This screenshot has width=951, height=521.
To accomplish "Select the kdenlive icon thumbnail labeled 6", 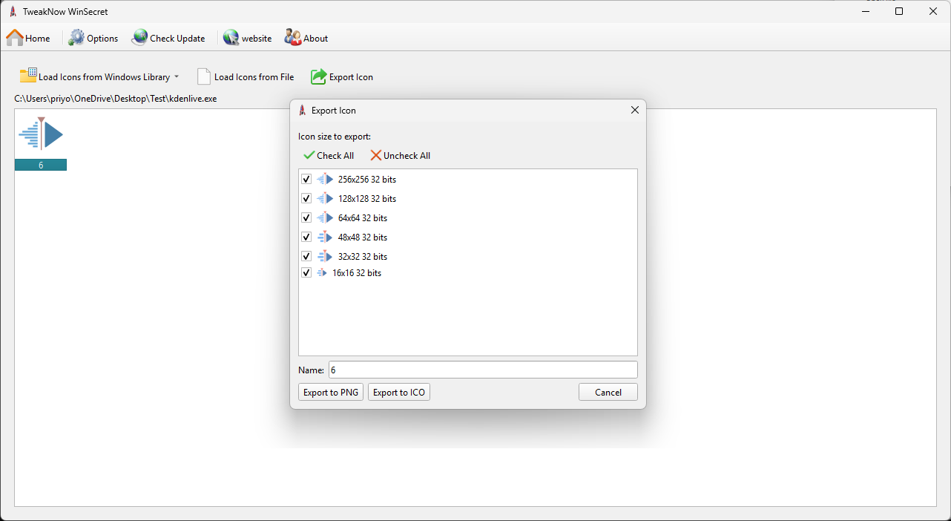I will click(x=41, y=136).
